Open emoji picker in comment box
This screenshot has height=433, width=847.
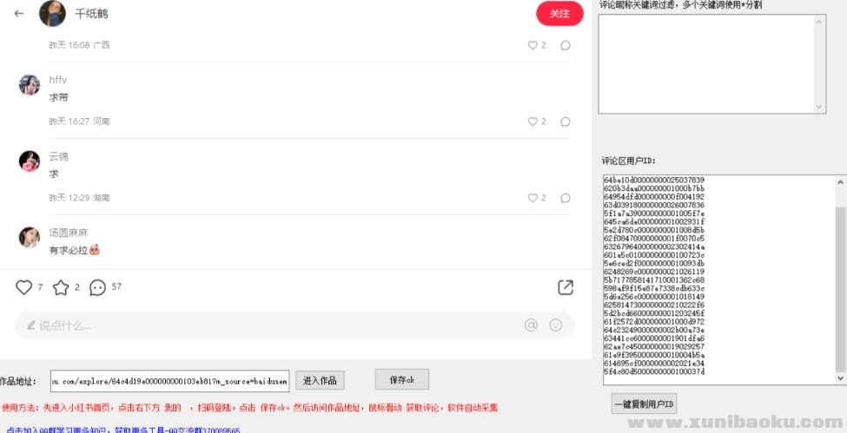point(556,325)
